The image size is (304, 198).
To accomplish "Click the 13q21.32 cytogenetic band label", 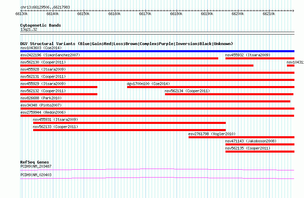I will [x=29, y=29].
